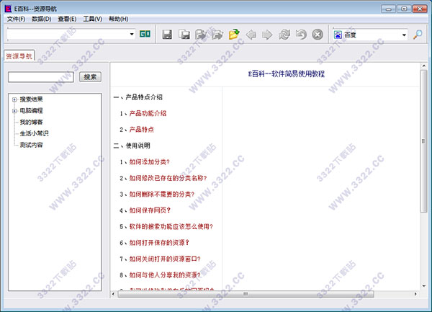Open the 软件的搜索功能应该怎么使用? link

tap(171, 226)
